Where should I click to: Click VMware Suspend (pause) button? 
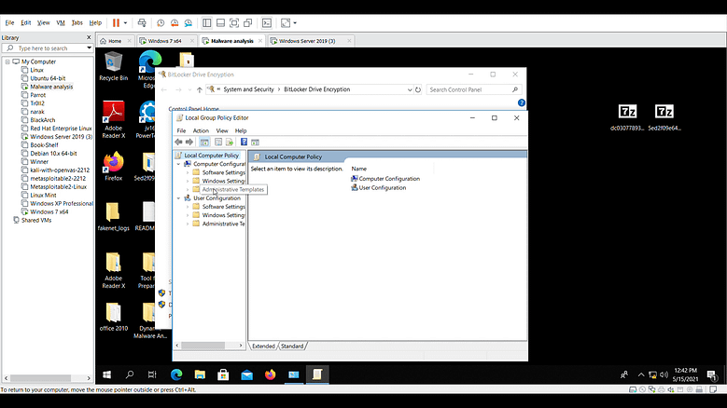click(116, 22)
